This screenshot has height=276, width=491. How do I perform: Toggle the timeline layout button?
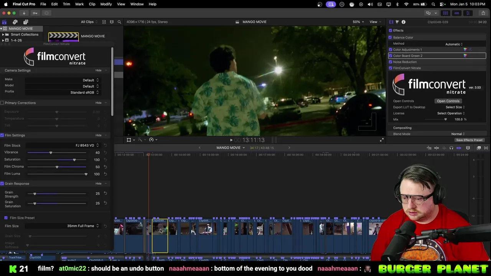coord(456,13)
